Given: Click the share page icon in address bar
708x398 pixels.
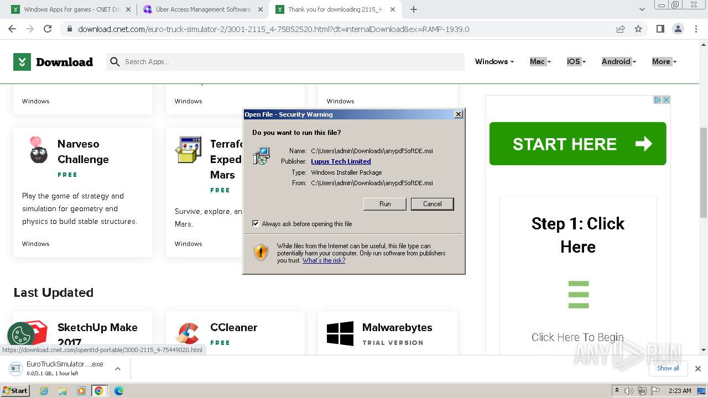Looking at the screenshot, I should [x=621, y=29].
